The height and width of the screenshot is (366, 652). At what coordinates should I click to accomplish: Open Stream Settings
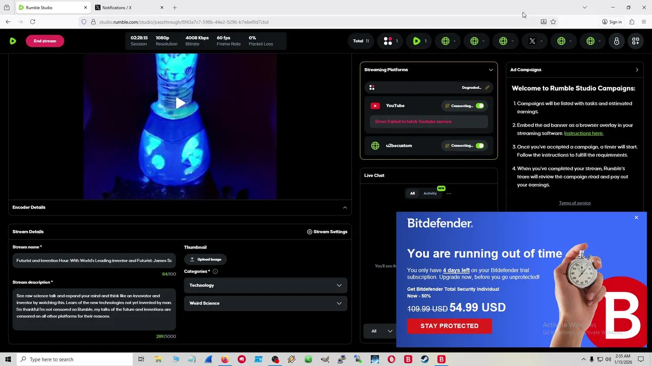(x=327, y=232)
